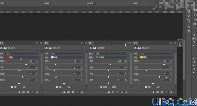197x106 pixels.
Task: Reset adjustment defaults in Red (红色) panel
Action: tap(28, 92)
